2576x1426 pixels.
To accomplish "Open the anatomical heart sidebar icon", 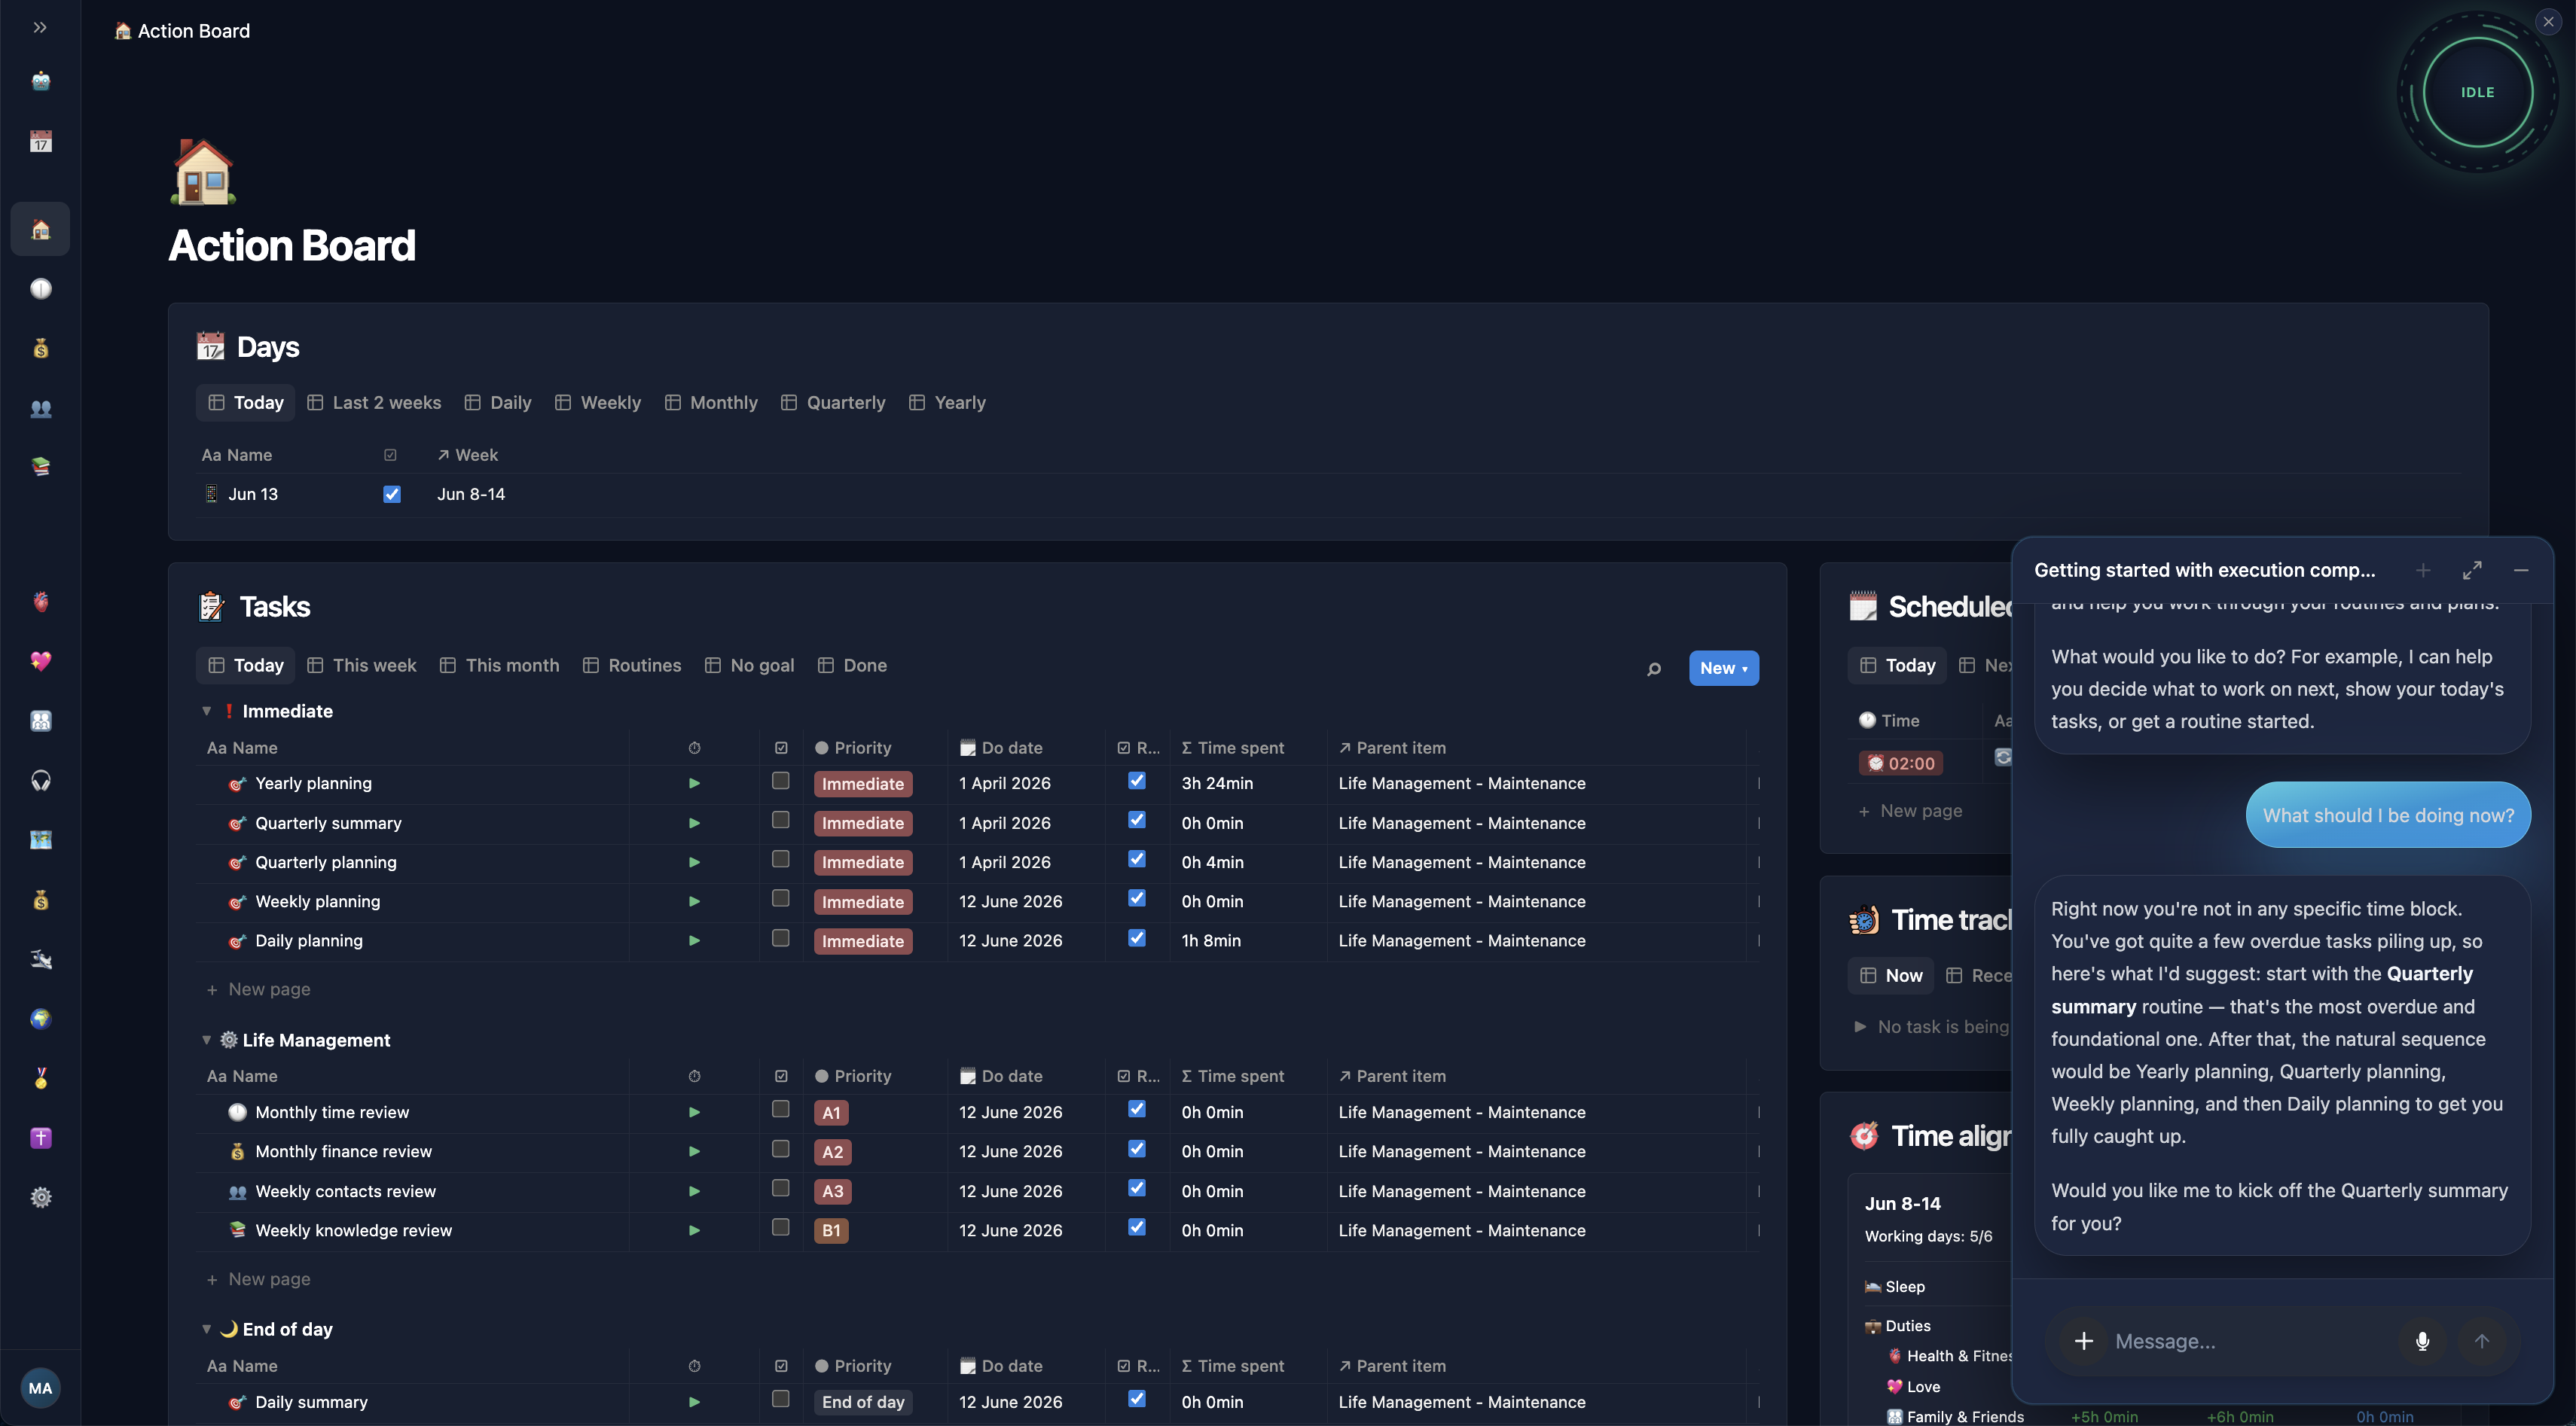I will click(x=40, y=602).
